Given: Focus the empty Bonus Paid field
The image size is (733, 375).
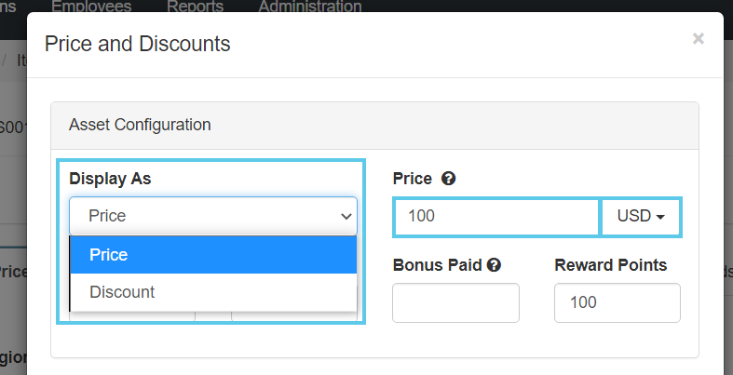Looking at the screenshot, I should 455,303.
